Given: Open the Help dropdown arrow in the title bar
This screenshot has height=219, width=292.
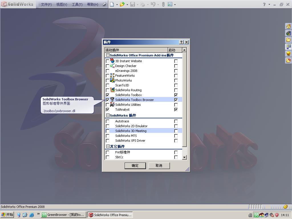Looking at the screenshot, I should [x=269, y=5].
